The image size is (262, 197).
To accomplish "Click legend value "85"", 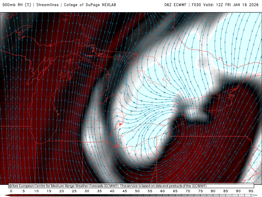I will click(226, 191).
